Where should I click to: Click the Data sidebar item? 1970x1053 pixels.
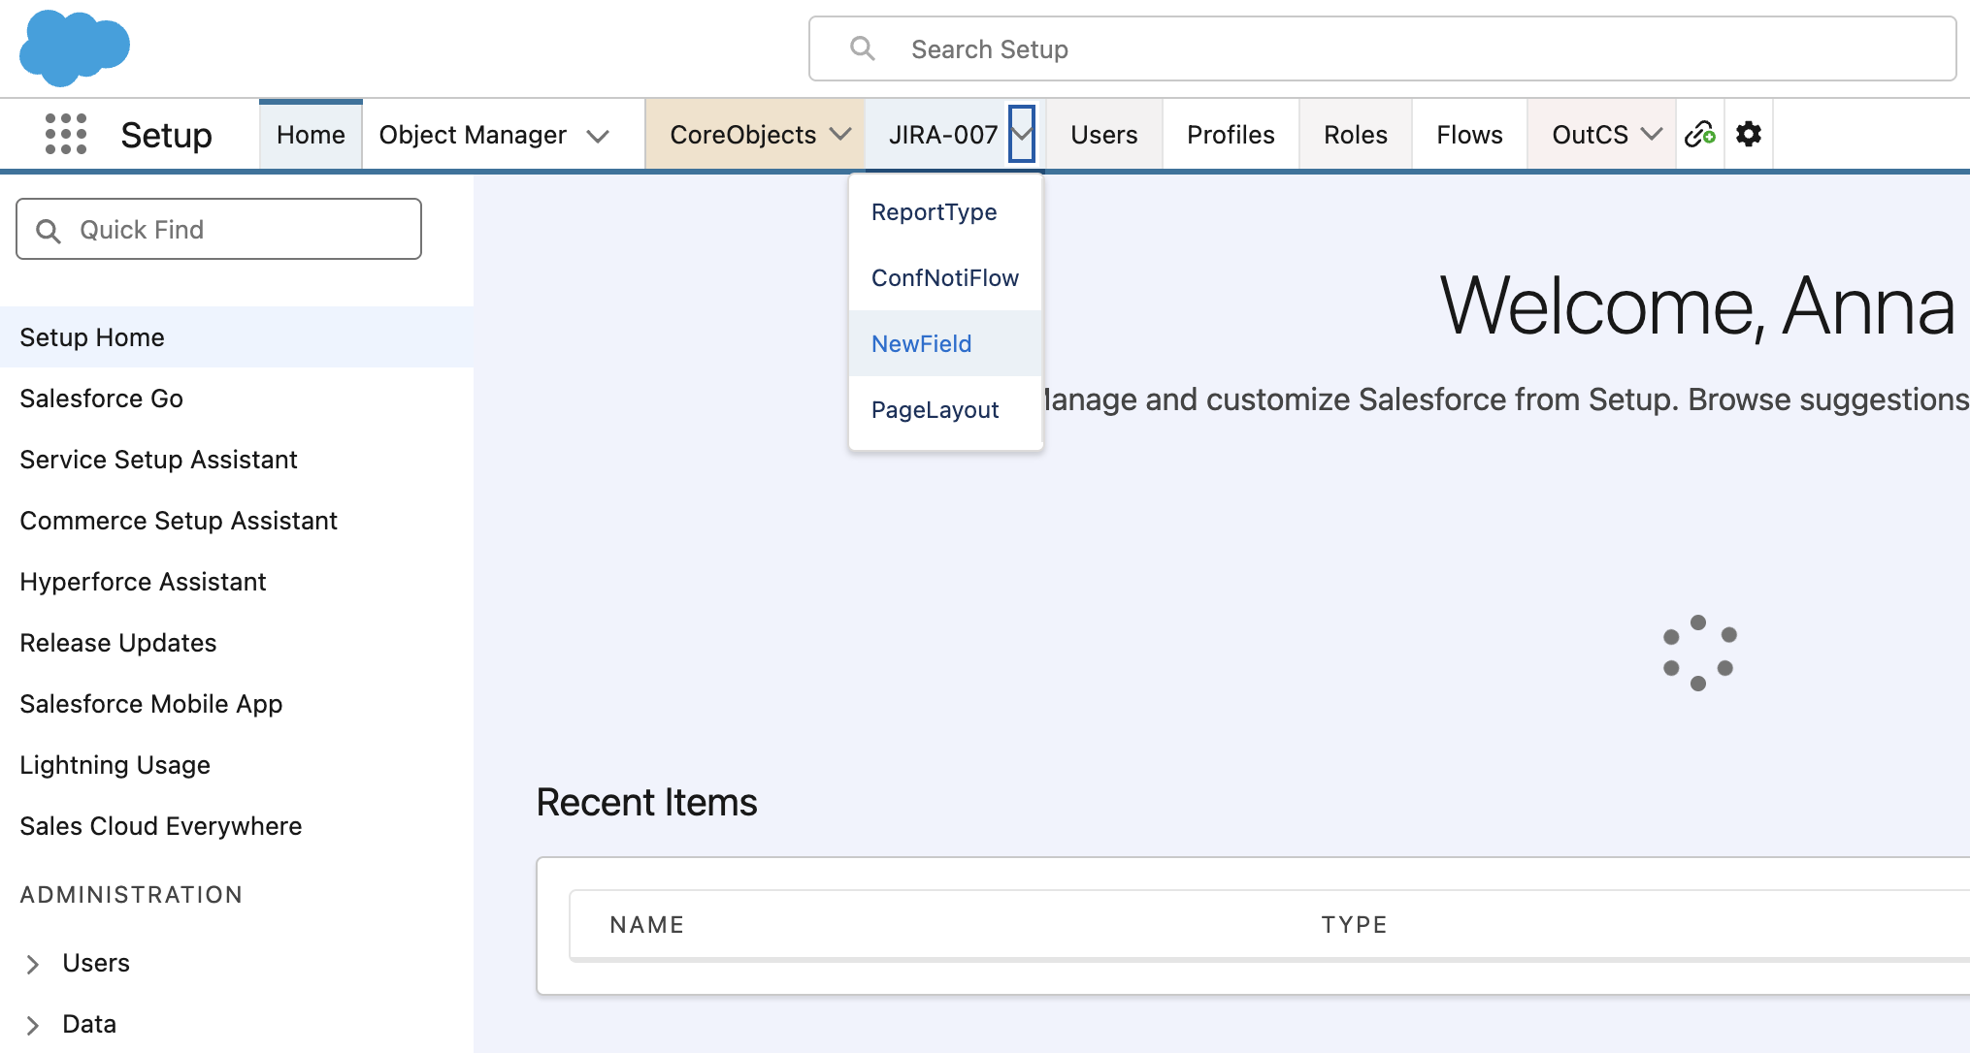(89, 1024)
